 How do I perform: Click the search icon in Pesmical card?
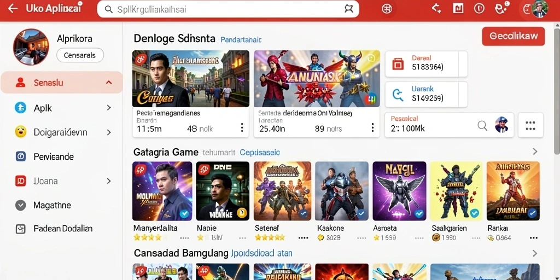(482, 125)
